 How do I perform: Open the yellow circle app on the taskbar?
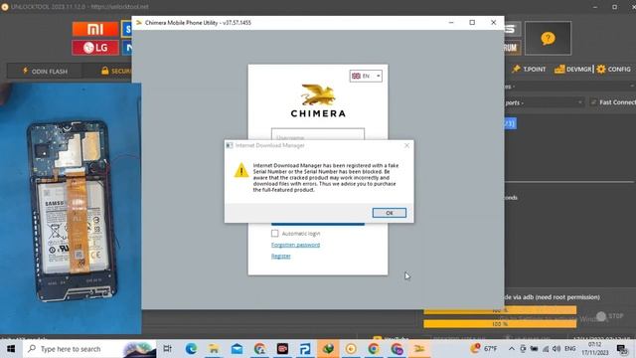[x=351, y=349]
